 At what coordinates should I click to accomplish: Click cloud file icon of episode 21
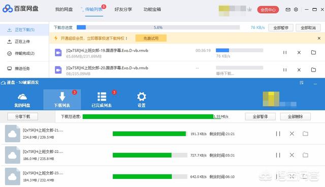[x=12, y=134]
